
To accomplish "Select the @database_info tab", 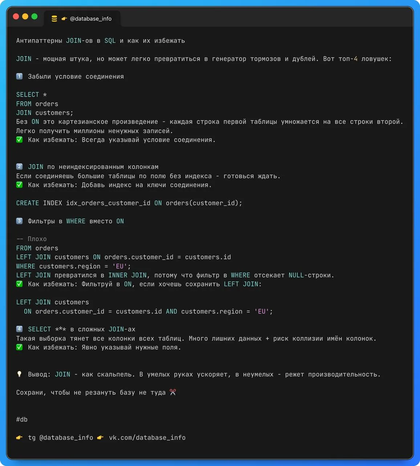I will pos(82,19).
